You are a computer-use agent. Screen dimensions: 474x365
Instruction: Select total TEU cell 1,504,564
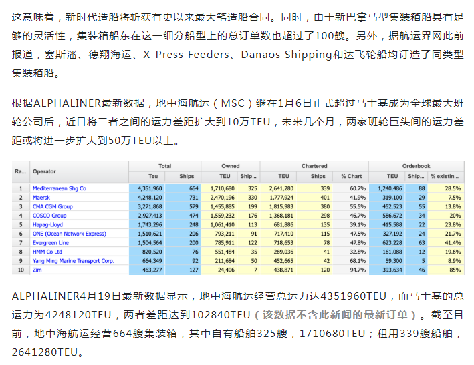pyautogui.click(x=147, y=242)
